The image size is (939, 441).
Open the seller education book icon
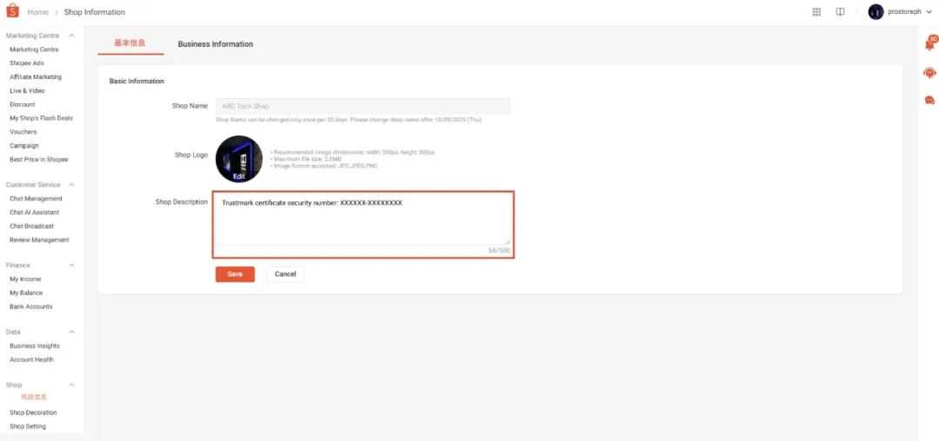pos(840,12)
